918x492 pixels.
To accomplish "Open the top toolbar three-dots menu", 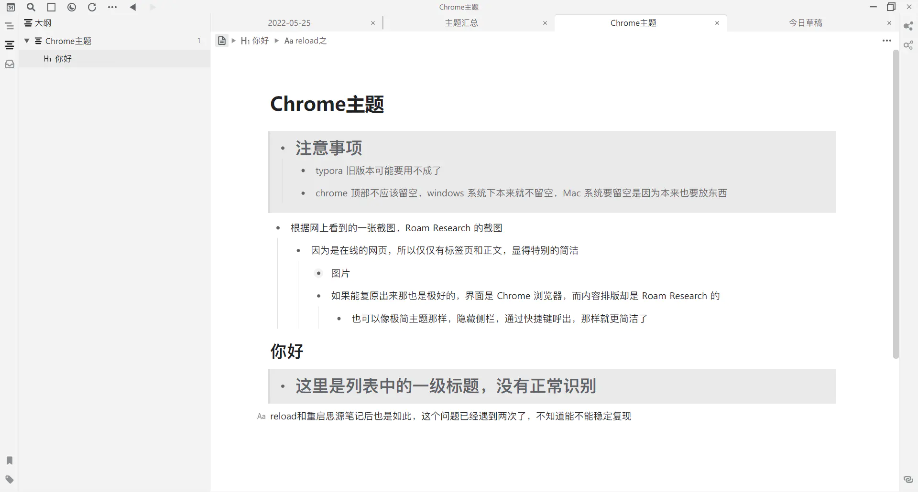I will (112, 7).
